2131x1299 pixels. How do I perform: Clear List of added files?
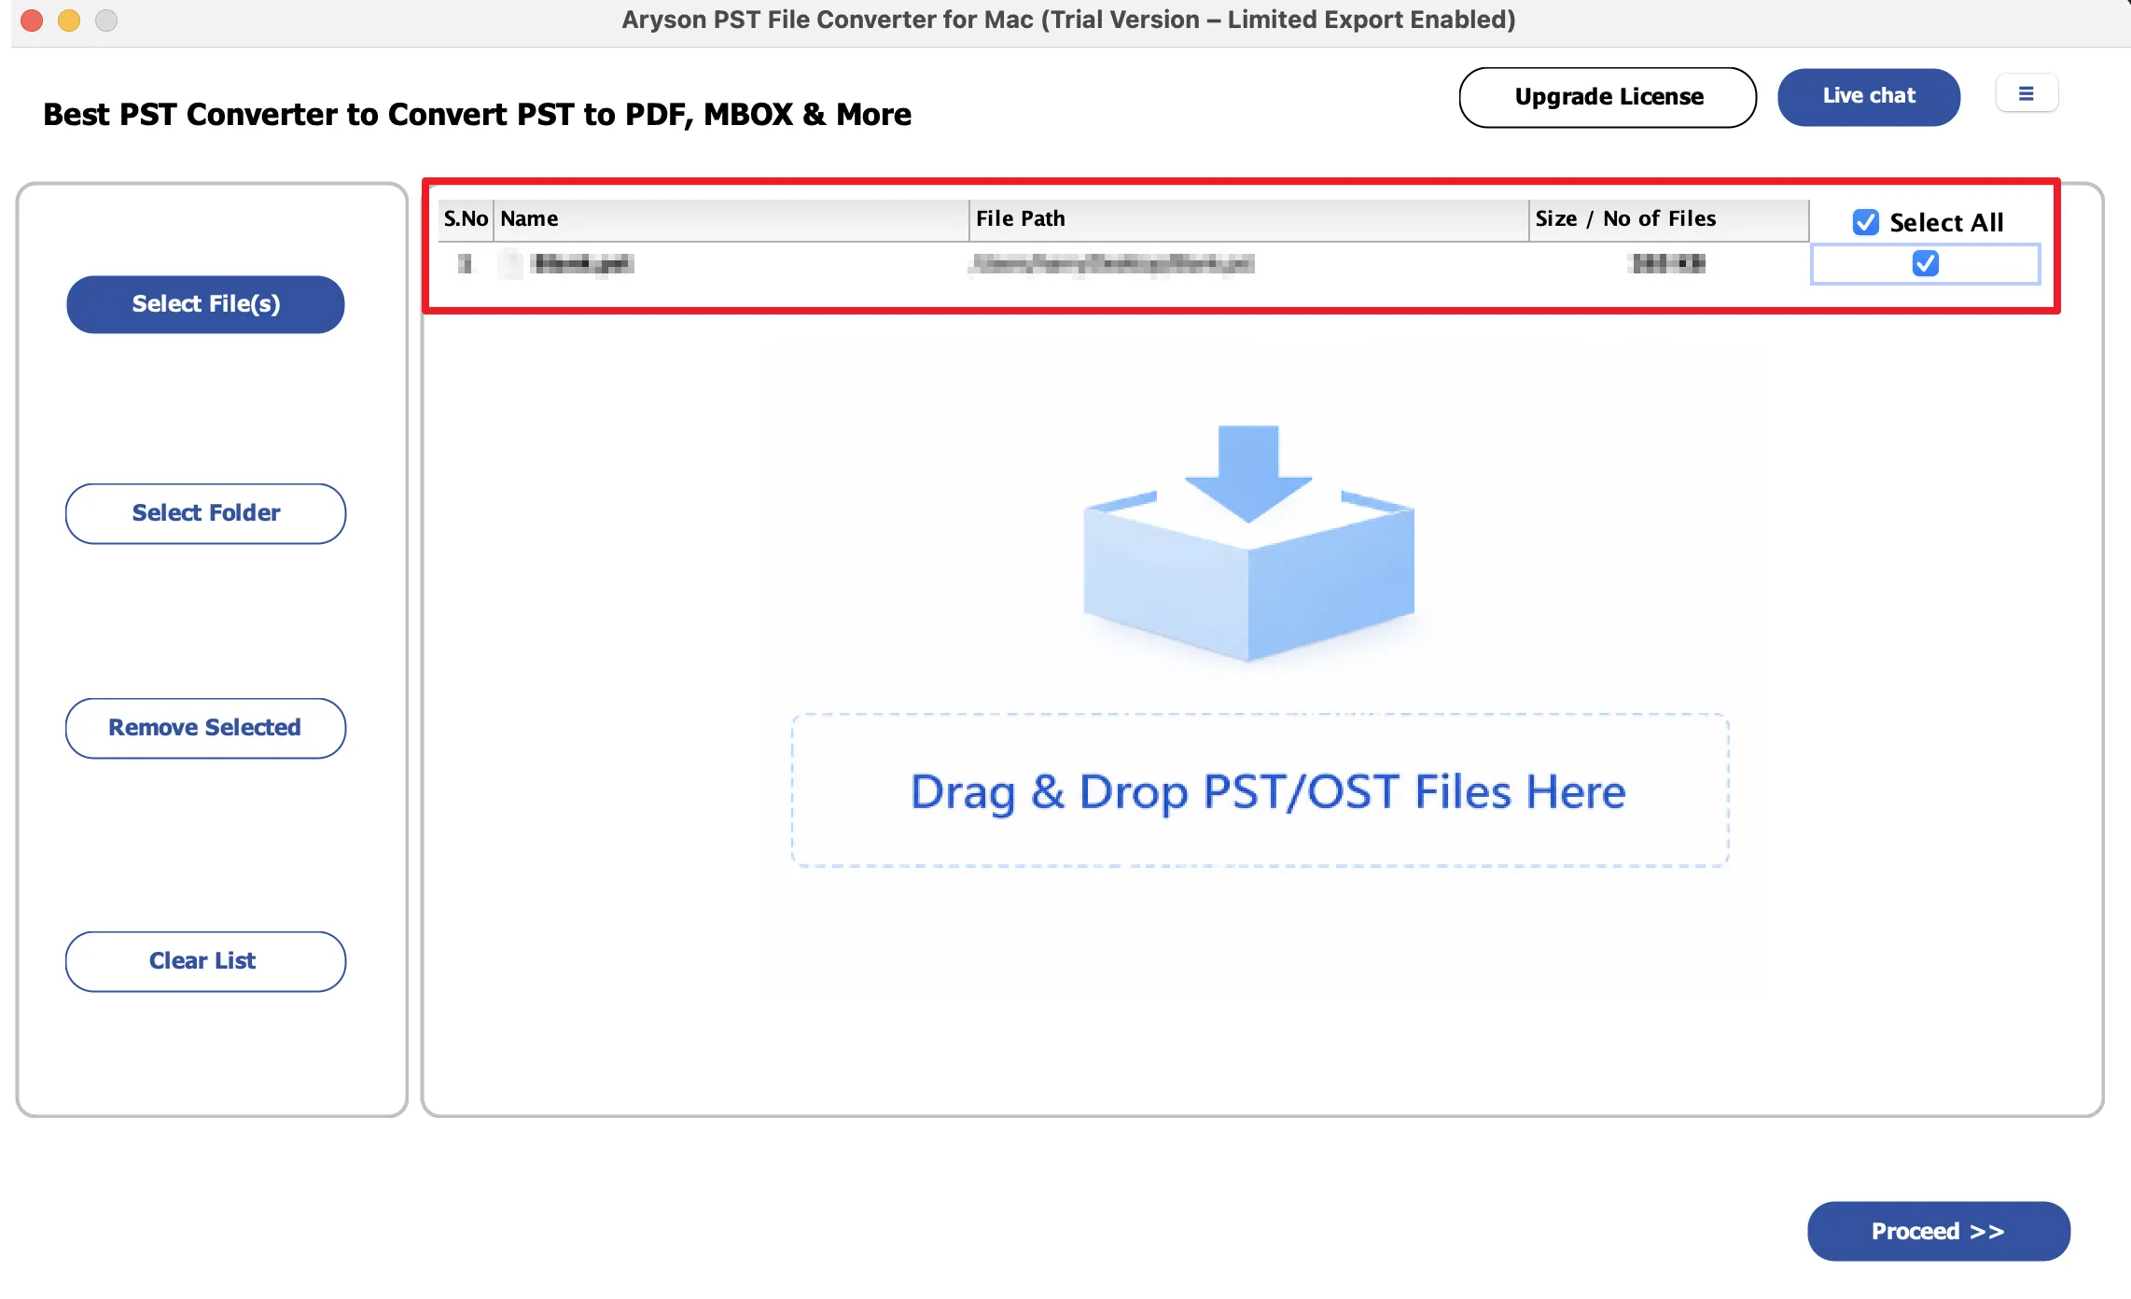[205, 961]
